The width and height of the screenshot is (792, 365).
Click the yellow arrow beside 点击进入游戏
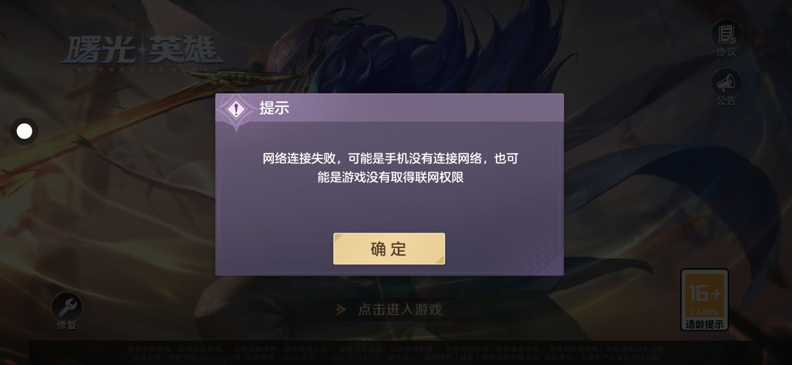[341, 310]
